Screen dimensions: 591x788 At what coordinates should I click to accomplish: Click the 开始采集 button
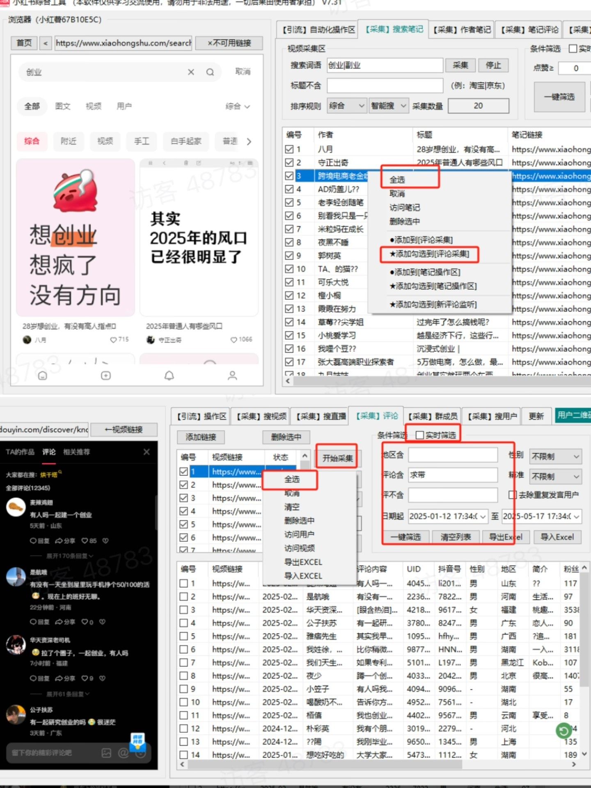(337, 458)
